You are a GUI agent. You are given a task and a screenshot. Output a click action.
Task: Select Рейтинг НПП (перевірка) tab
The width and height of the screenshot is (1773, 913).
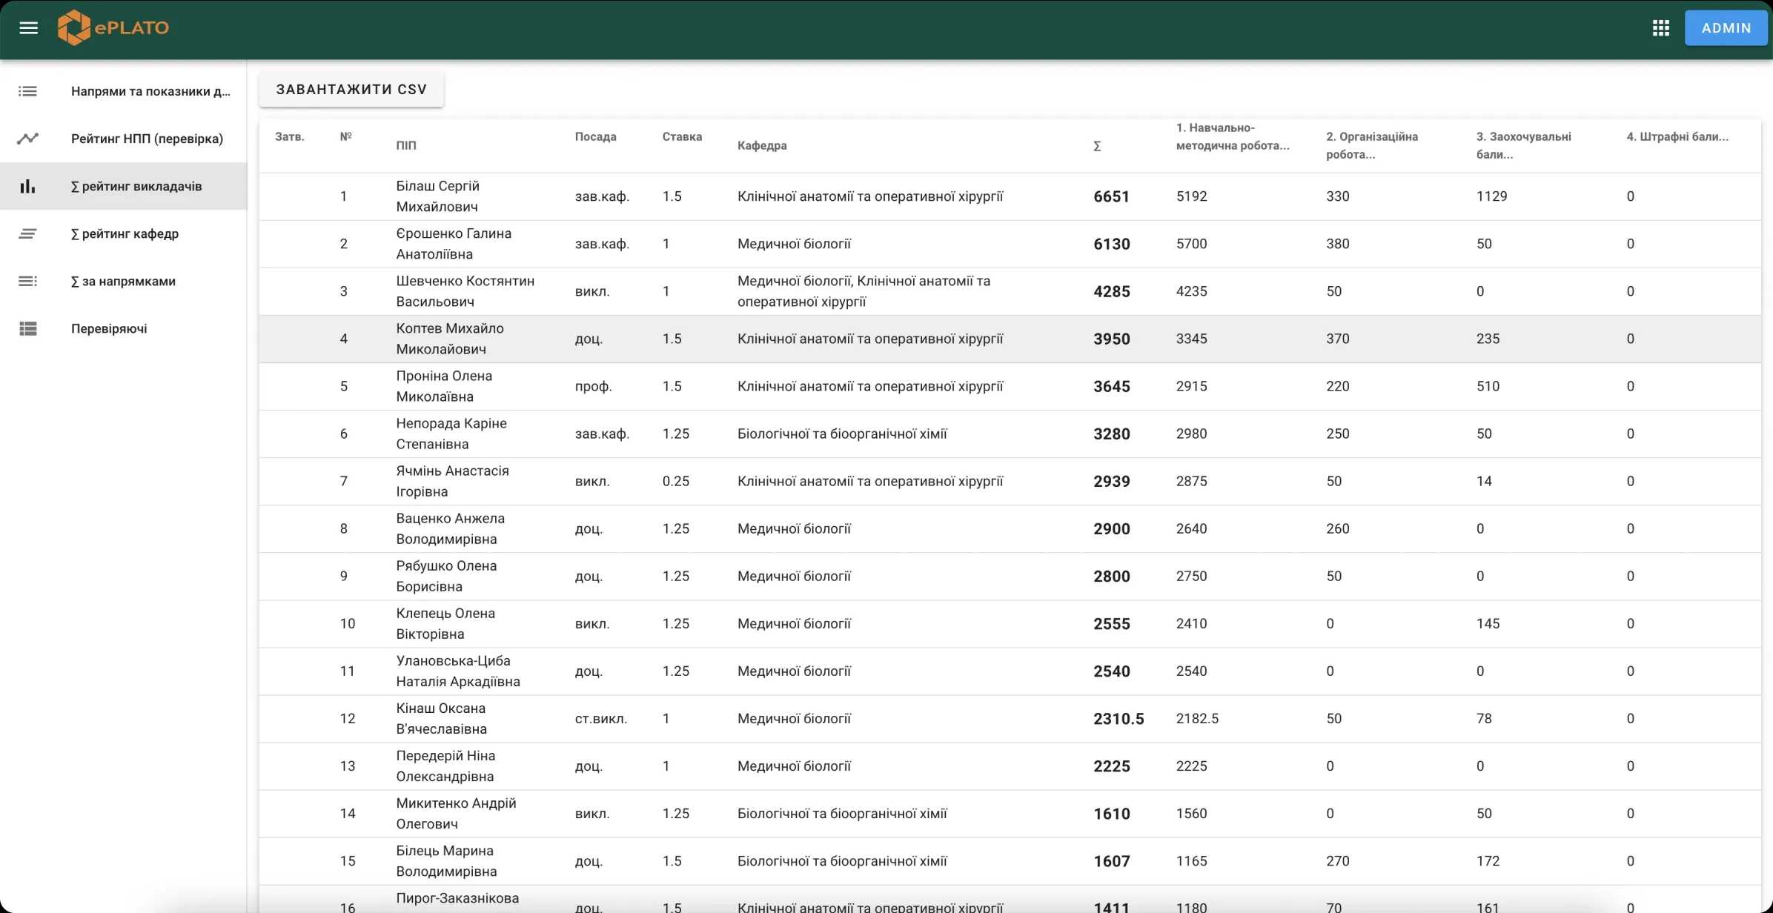pyautogui.click(x=147, y=137)
